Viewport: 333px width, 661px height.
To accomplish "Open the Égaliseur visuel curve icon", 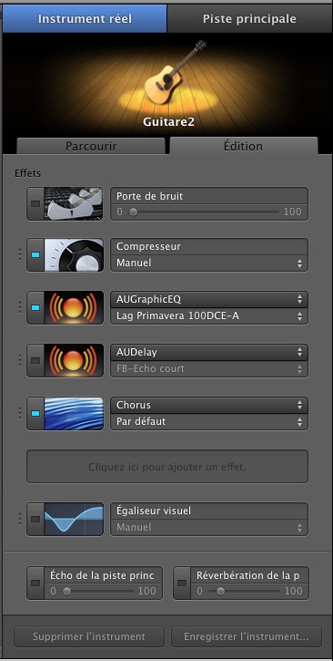I will tap(74, 520).
